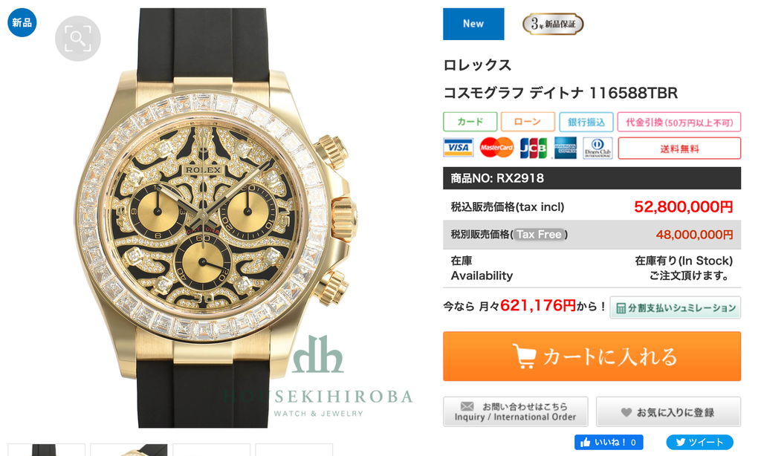Click the MasterCard logo
The width and height of the screenshot is (761, 456).
tap(496, 148)
